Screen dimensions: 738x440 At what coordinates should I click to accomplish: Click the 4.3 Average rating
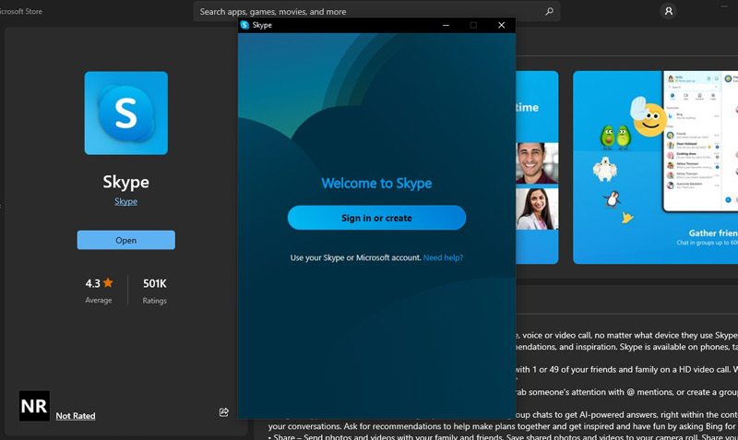tap(99, 291)
